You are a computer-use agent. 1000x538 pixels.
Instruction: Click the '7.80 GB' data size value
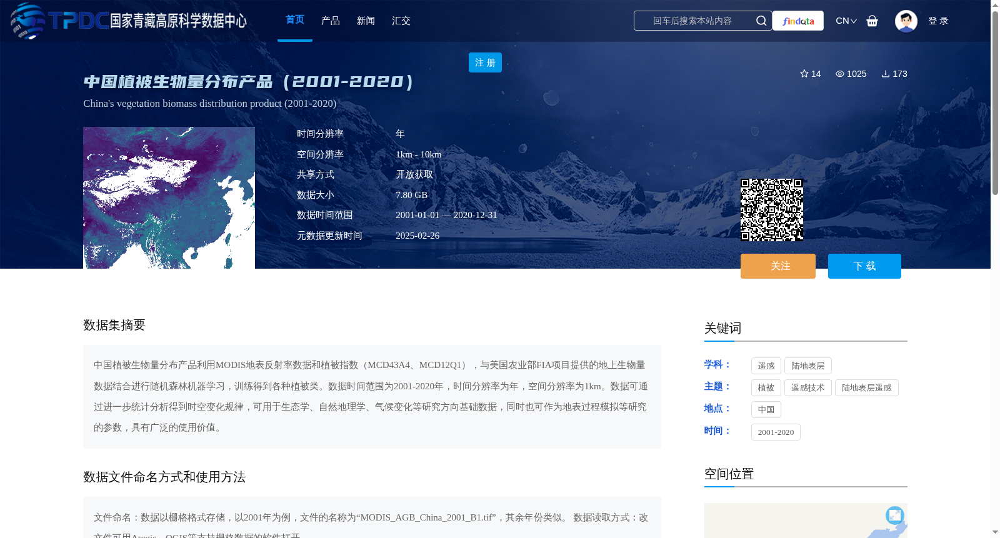click(412, 195)
